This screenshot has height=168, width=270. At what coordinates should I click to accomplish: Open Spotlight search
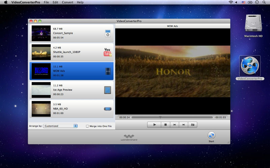click(264, 2)
